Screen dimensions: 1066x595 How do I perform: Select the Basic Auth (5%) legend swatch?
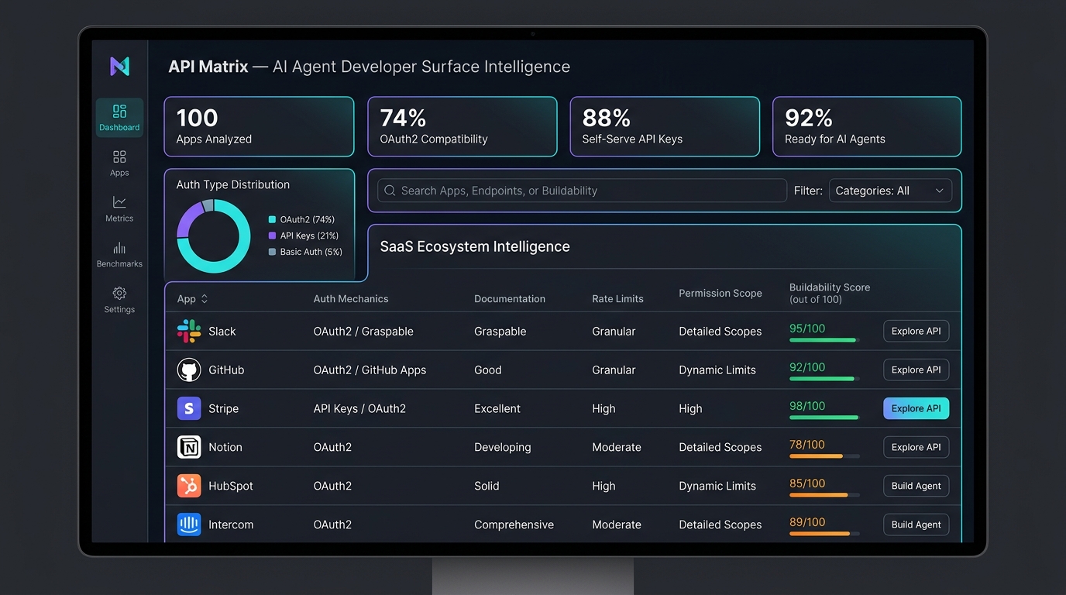272,252
